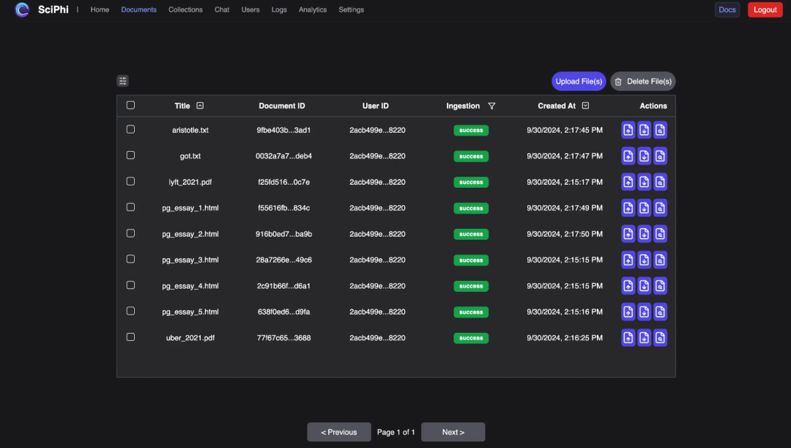Select the aristotle.txt row checkbox

[130, 129]
